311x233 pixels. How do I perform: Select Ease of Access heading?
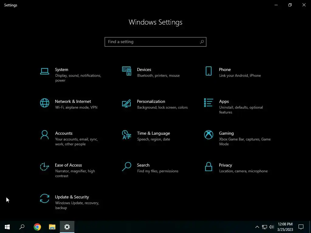click(68, 165)
